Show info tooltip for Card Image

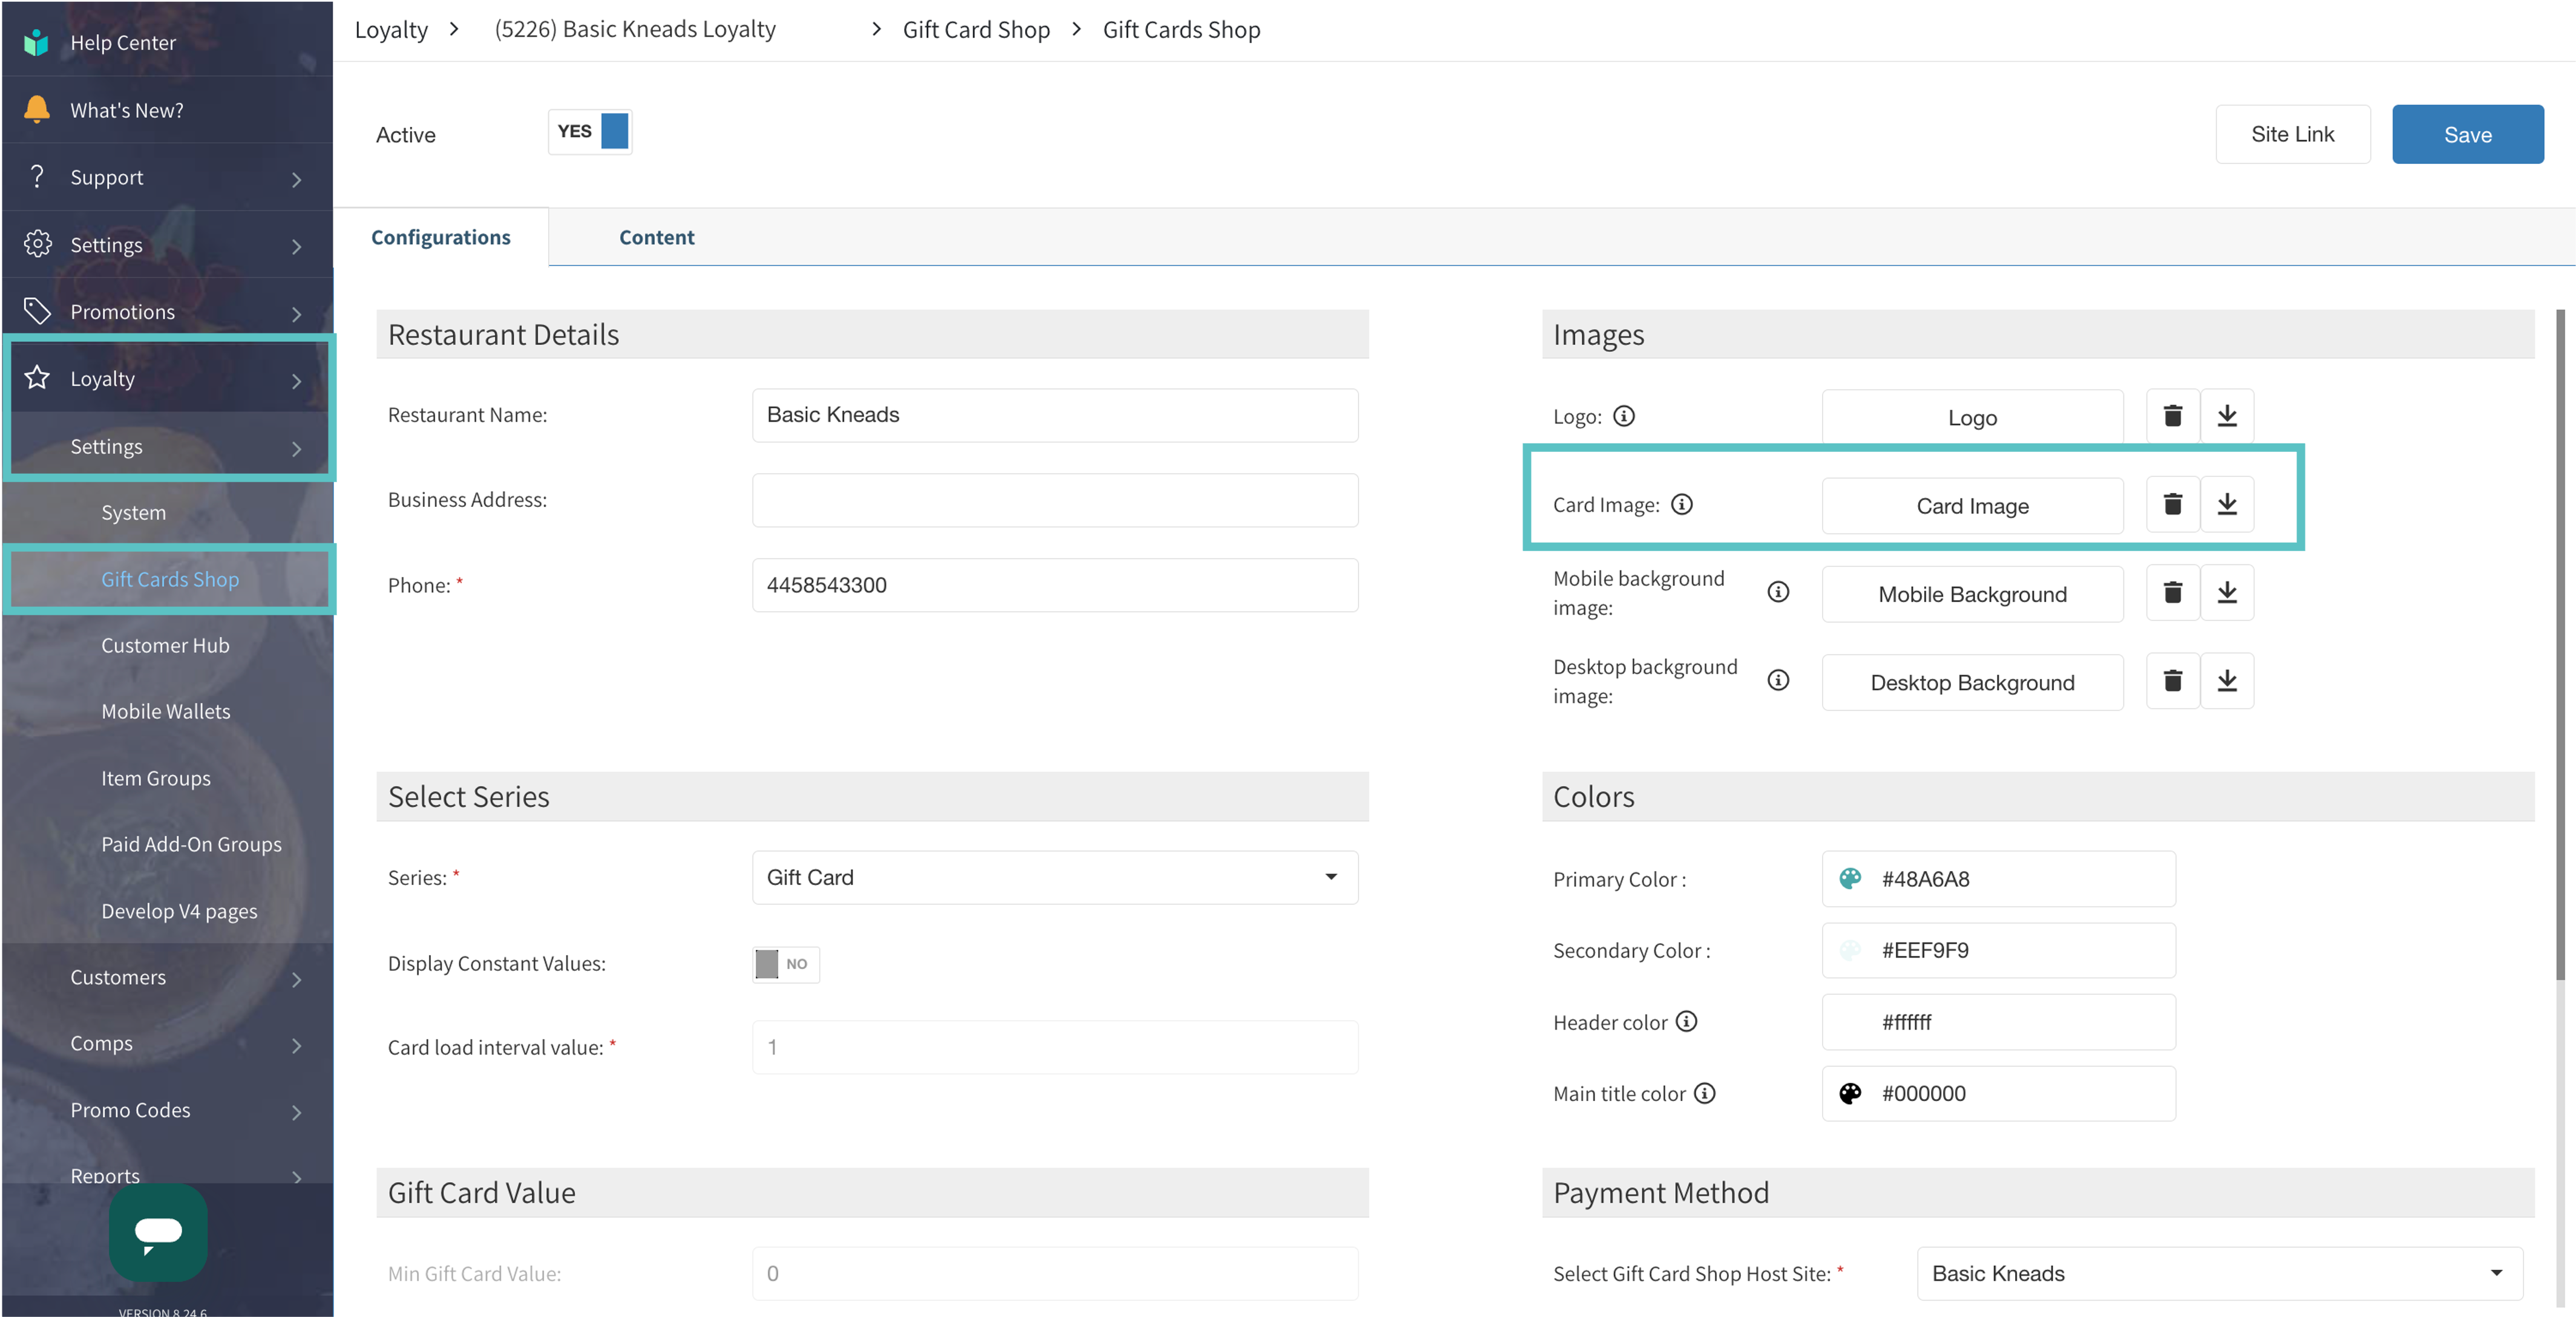[1682, 504]
